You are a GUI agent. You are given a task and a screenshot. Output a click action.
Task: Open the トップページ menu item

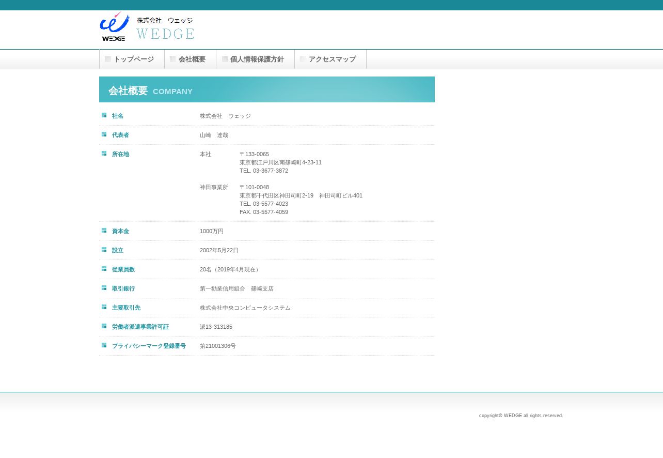click(132, 59)
